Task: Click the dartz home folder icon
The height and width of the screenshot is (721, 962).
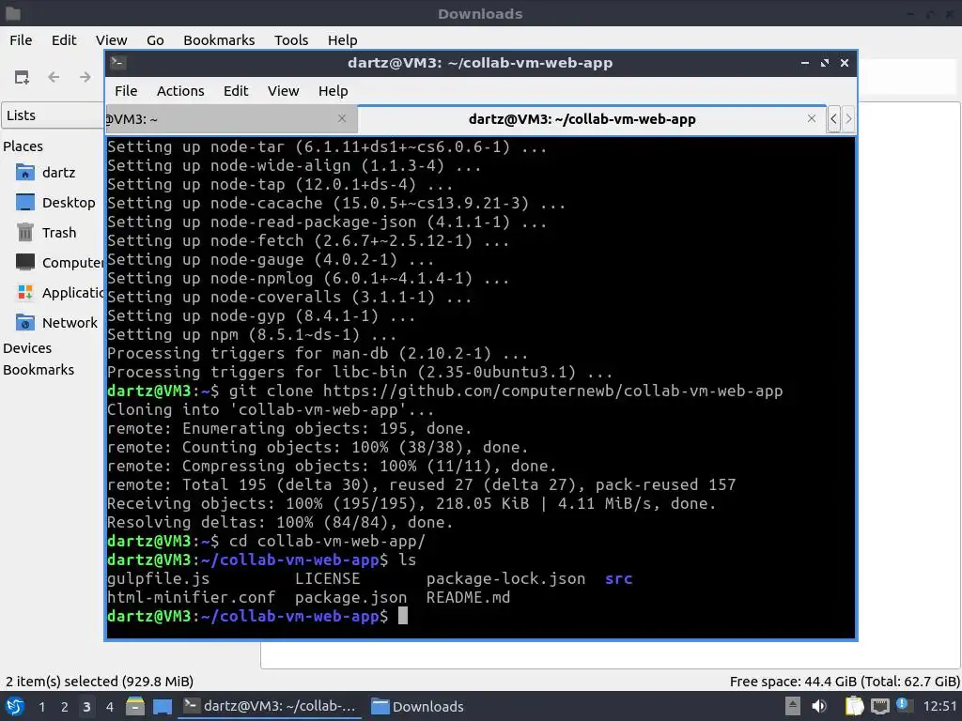Action: pos(25,173)
